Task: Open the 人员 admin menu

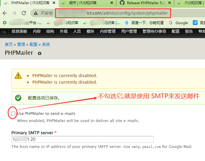Action: click(x=77, y=31)
